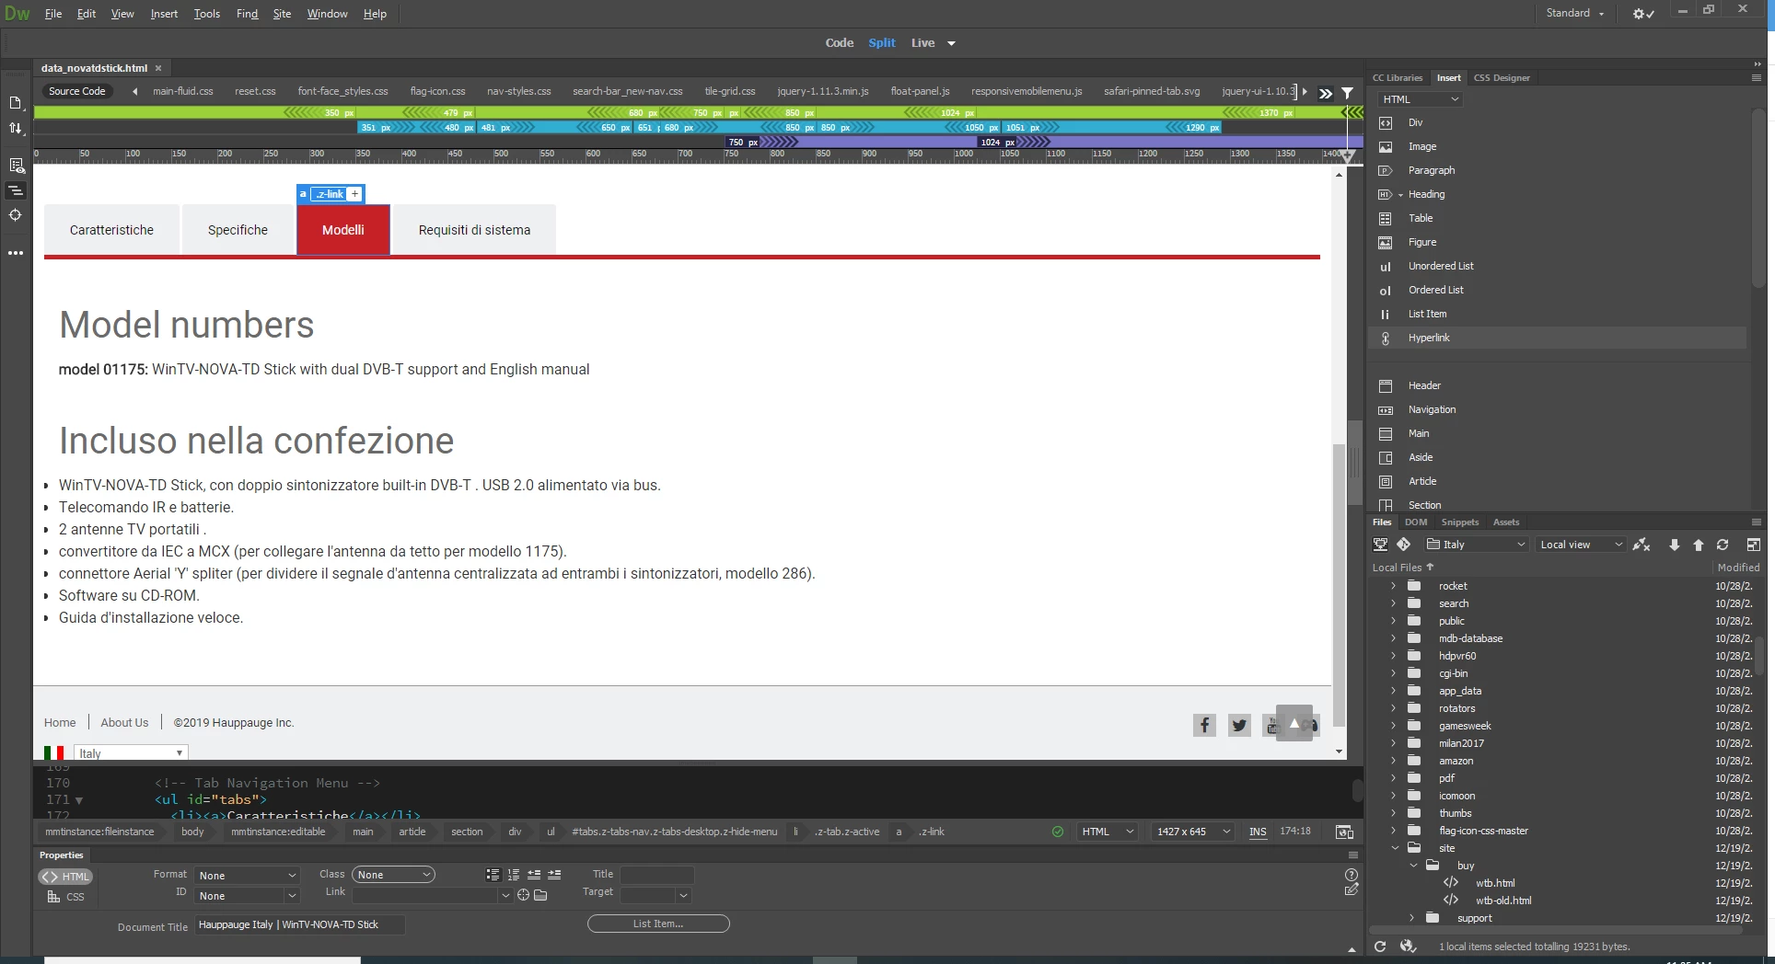1775x964 pixels.
Task: Select wtb-old.html in the Files tree
Action: pos(1503,901)
